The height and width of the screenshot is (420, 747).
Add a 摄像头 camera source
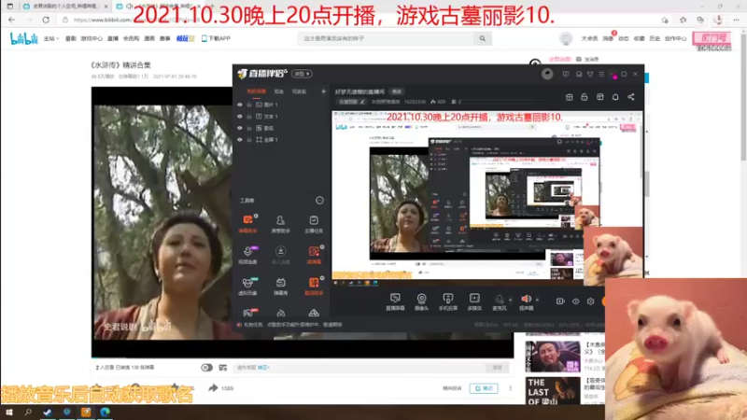pyautogui.click(x=422, y=301)
